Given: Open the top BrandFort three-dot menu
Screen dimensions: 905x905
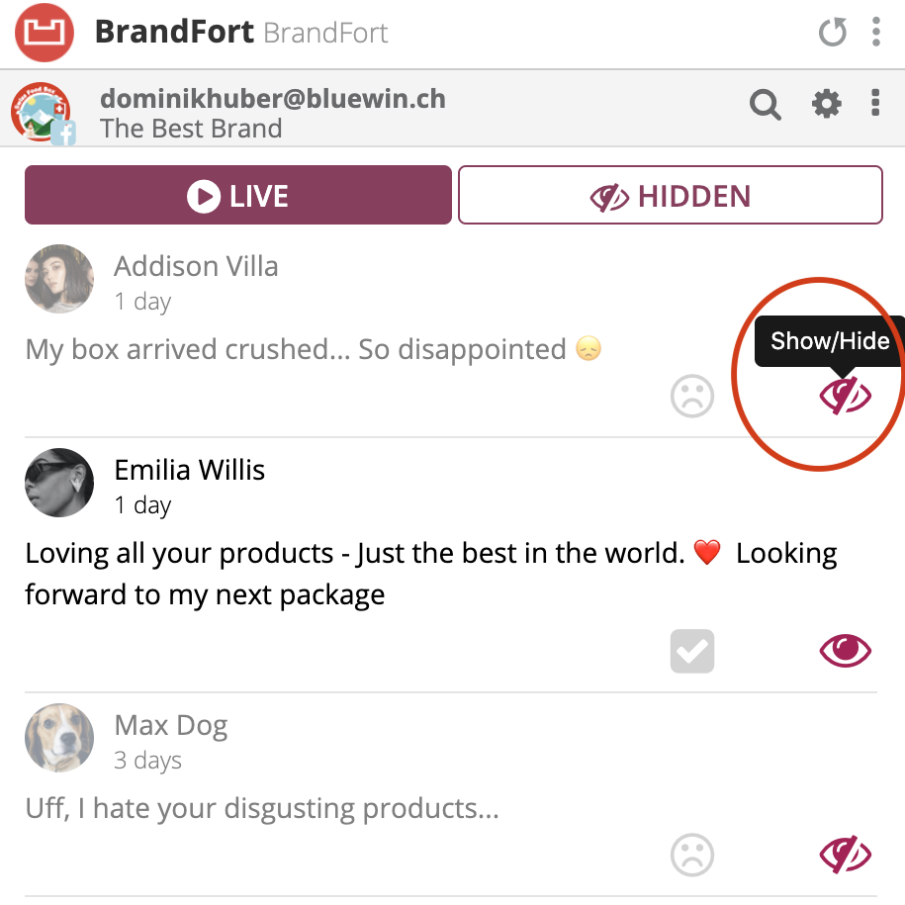Looking at the screenshot, I should [876, 32].
